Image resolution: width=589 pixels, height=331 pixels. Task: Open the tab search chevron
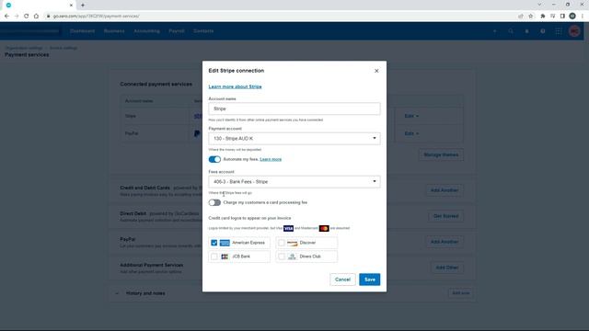coord(539,5)
